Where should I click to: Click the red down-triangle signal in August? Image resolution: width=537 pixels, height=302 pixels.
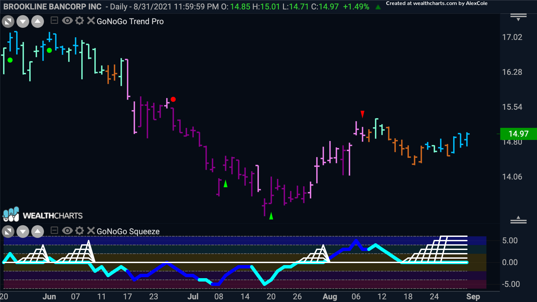362,114
